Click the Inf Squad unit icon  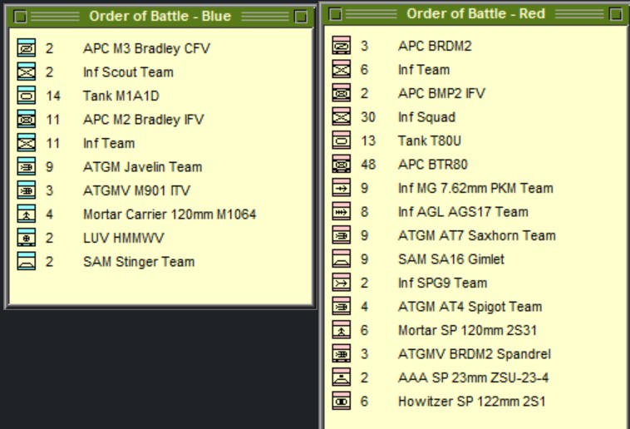click(341, 116)
